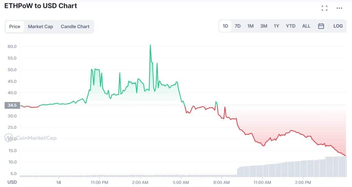Screen dimensions: 352x187
Task: Click the 5:00 AM time axis label
Action: (x=180, y=182)
